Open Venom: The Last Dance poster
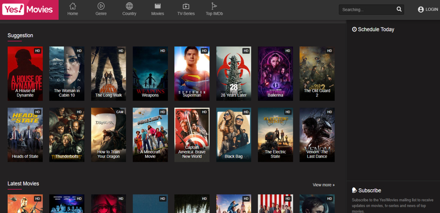440x213 pixels. point(317,135)
